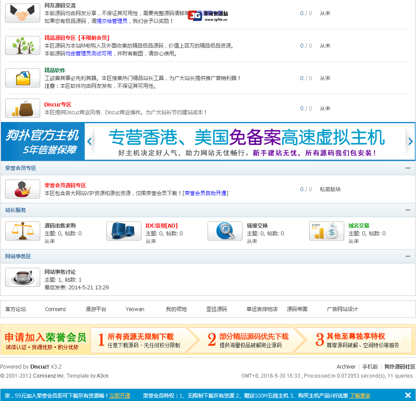Click the handshake icon for 网友源码交流
This screenshot has height=401, width=416.
tap(22, 13)
